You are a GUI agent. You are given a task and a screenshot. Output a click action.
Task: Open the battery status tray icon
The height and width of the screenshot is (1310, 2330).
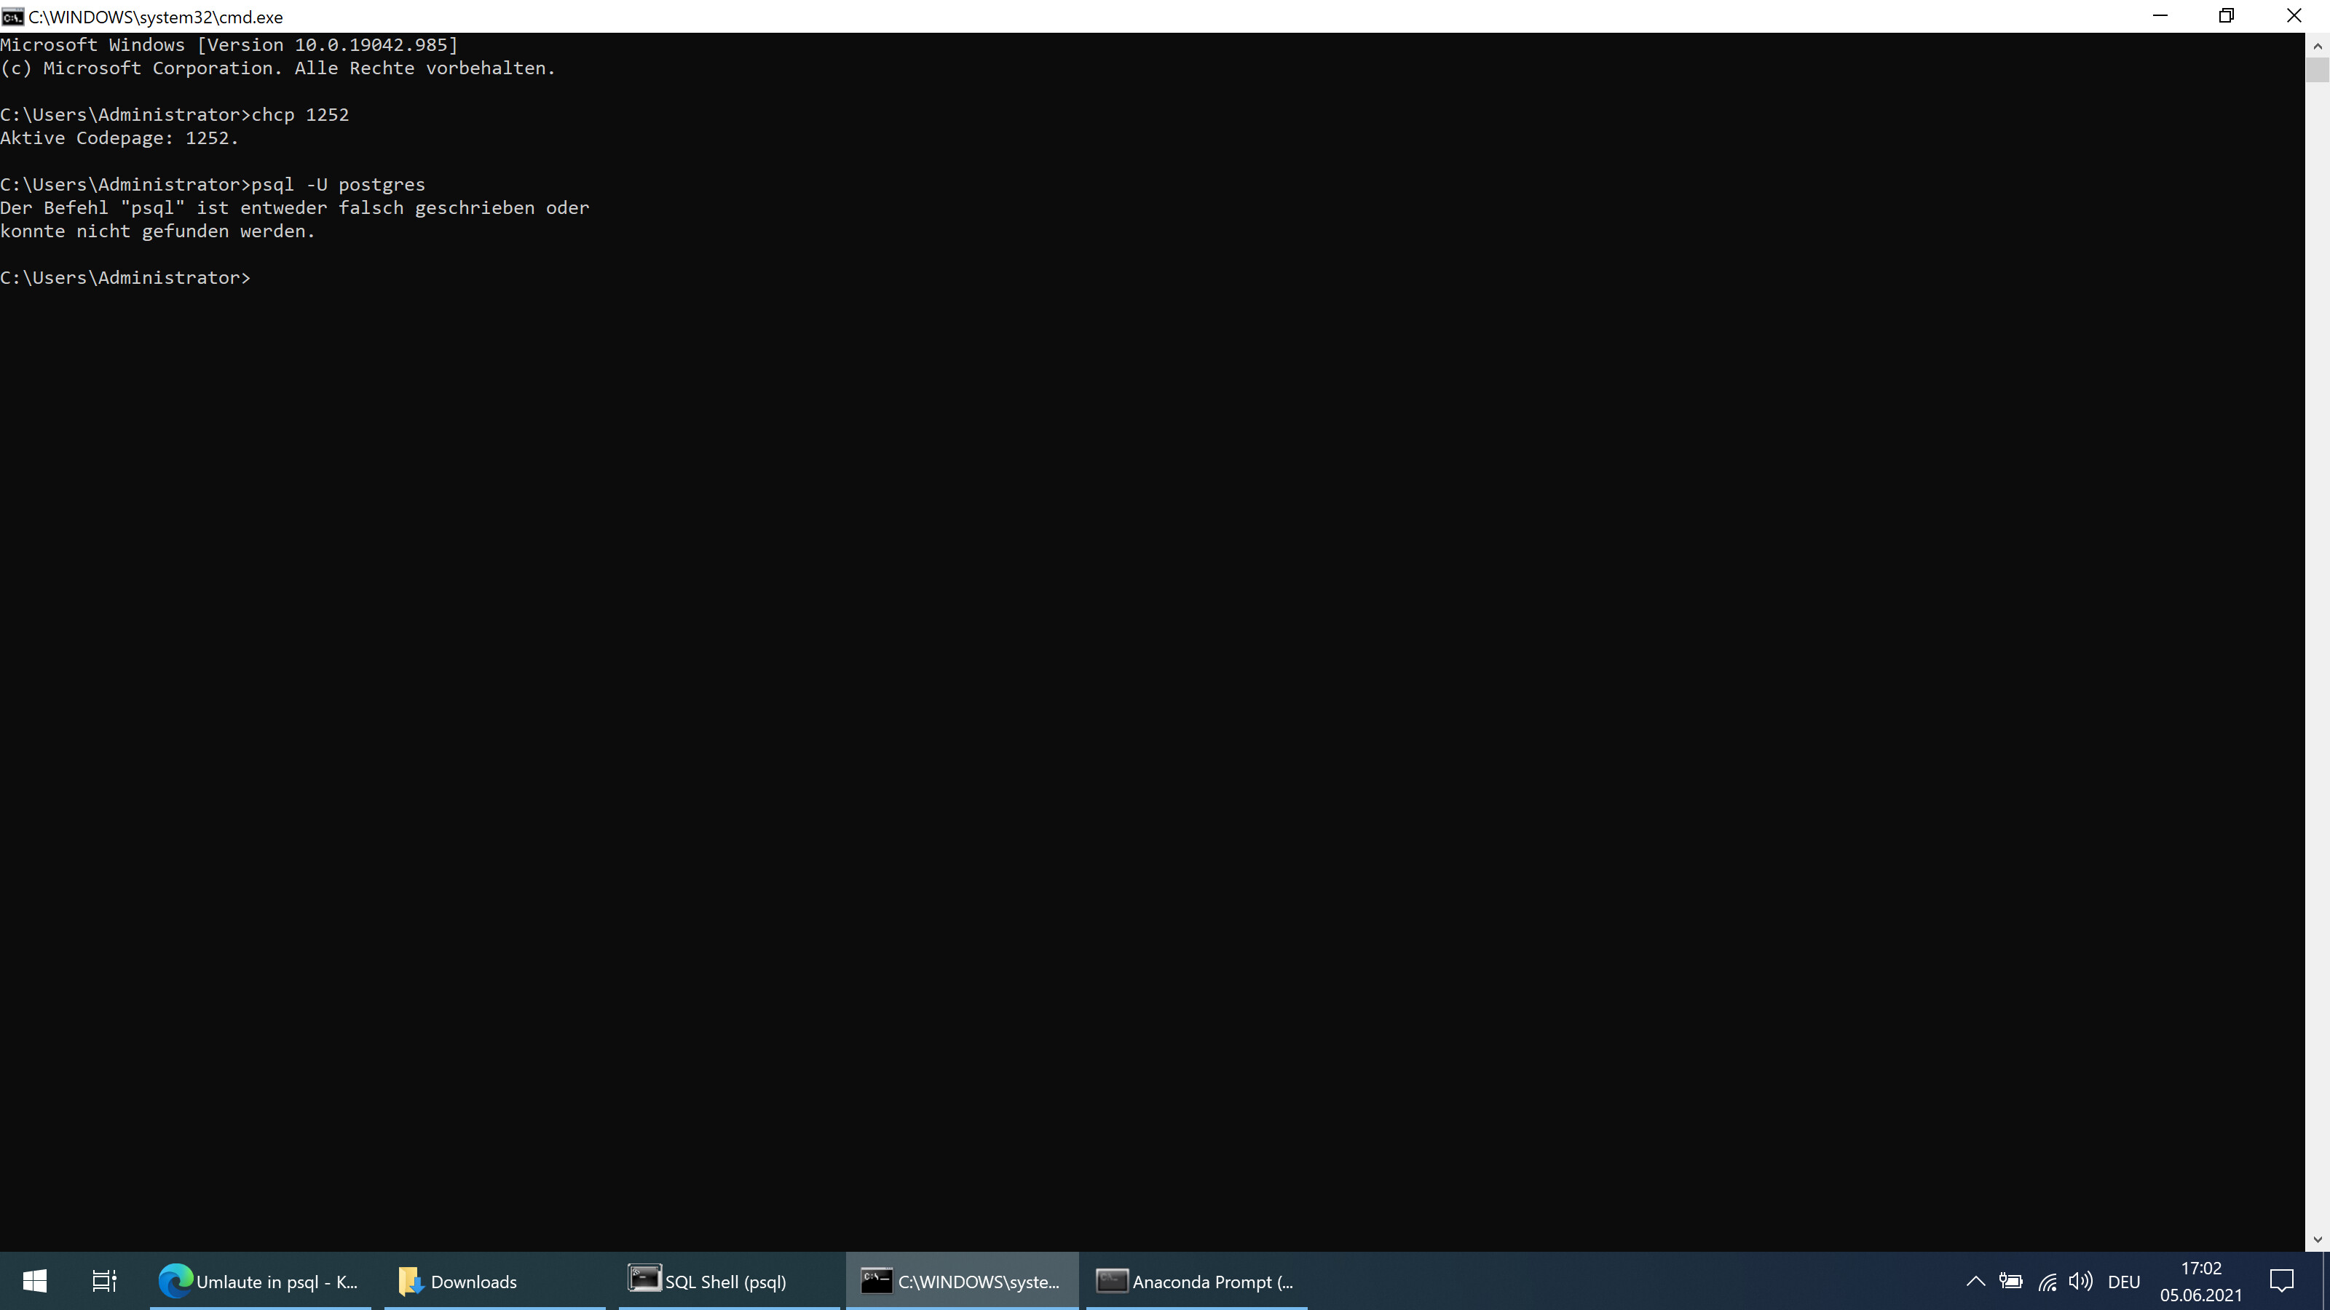pyautogui.click(x=2010, y=1281)
